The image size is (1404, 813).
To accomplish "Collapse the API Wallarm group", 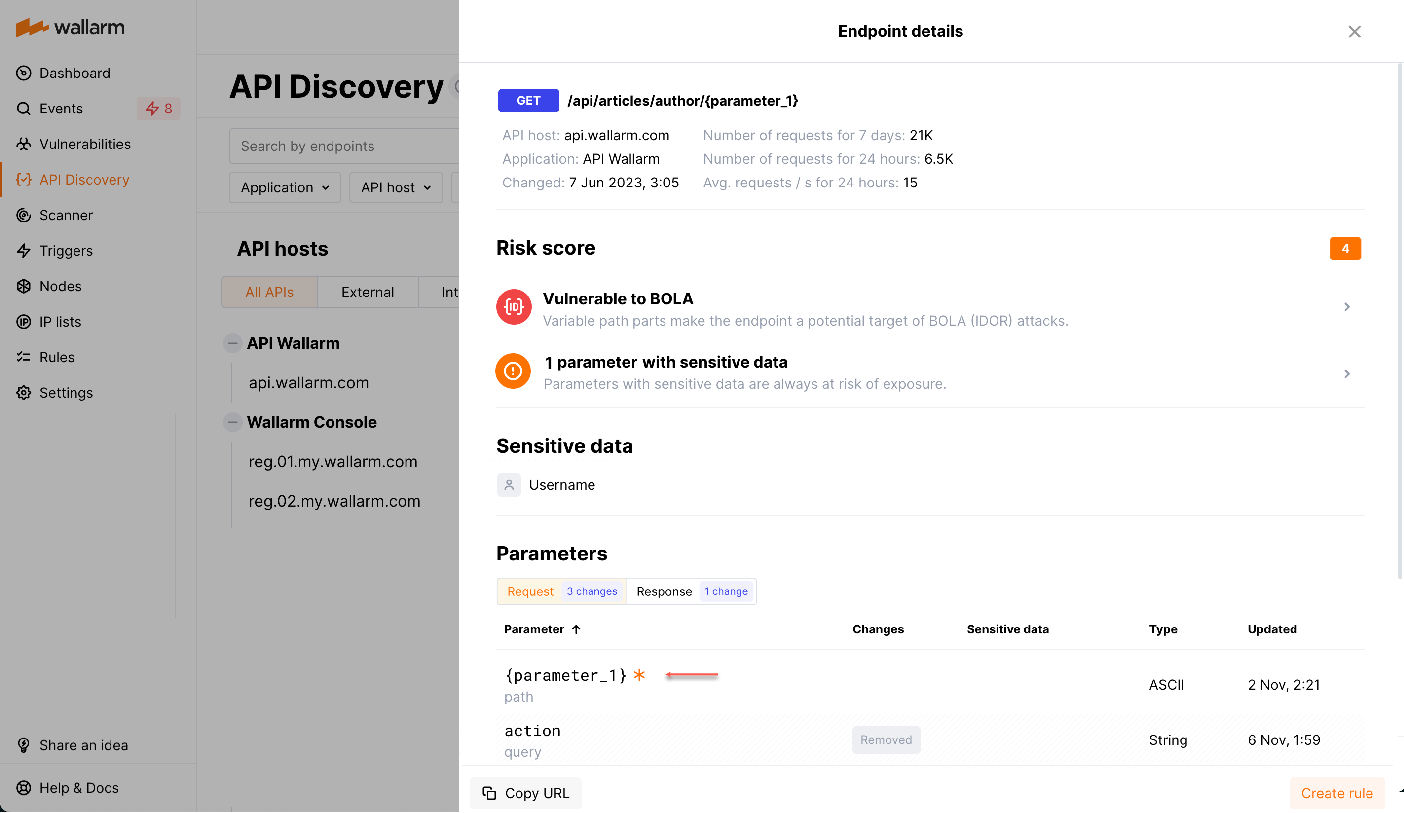I will tap(232, 343).
